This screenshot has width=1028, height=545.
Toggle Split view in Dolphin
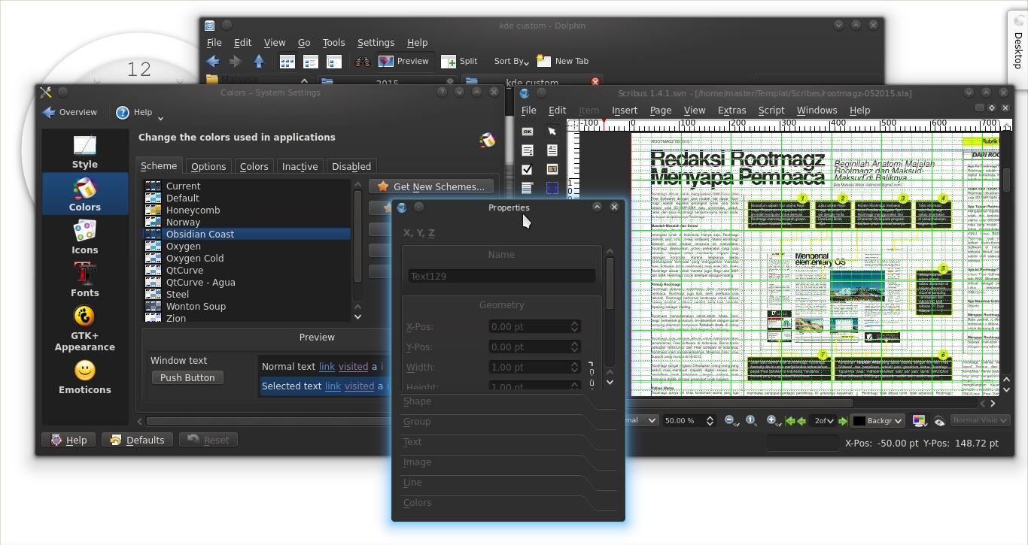pyautogui.click(x=460, y=61)
